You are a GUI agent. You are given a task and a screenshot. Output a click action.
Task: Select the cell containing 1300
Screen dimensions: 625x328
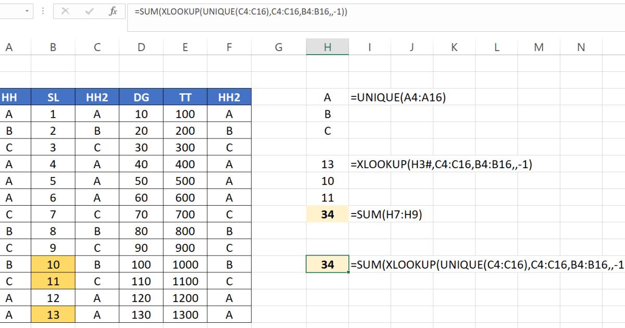[x=185, y=314]
